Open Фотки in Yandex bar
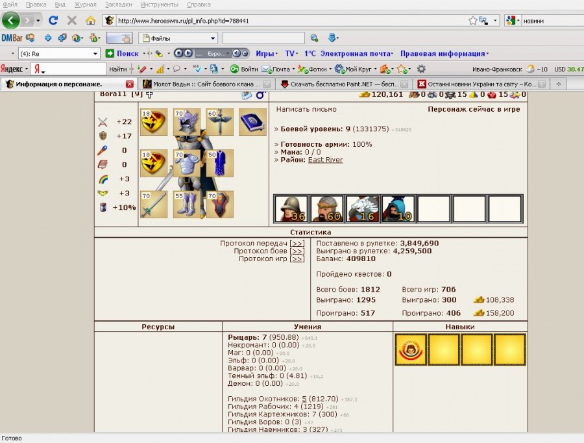The width and height of the screenshot is (584, 443). point(313,69)
